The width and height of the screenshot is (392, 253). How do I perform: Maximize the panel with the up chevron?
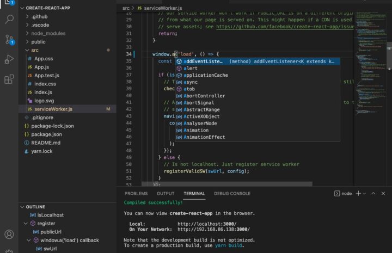tap(373, 193)
